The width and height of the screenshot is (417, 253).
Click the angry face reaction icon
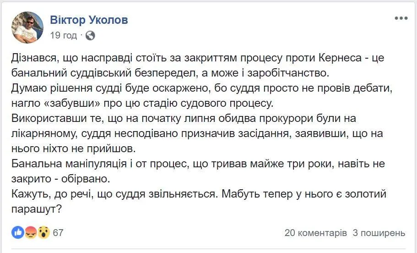31,232
